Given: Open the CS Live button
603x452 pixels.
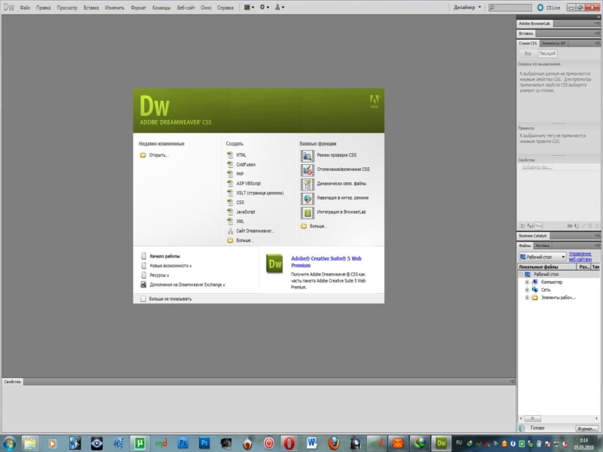Looking at the screenshot, I should 549,8.
